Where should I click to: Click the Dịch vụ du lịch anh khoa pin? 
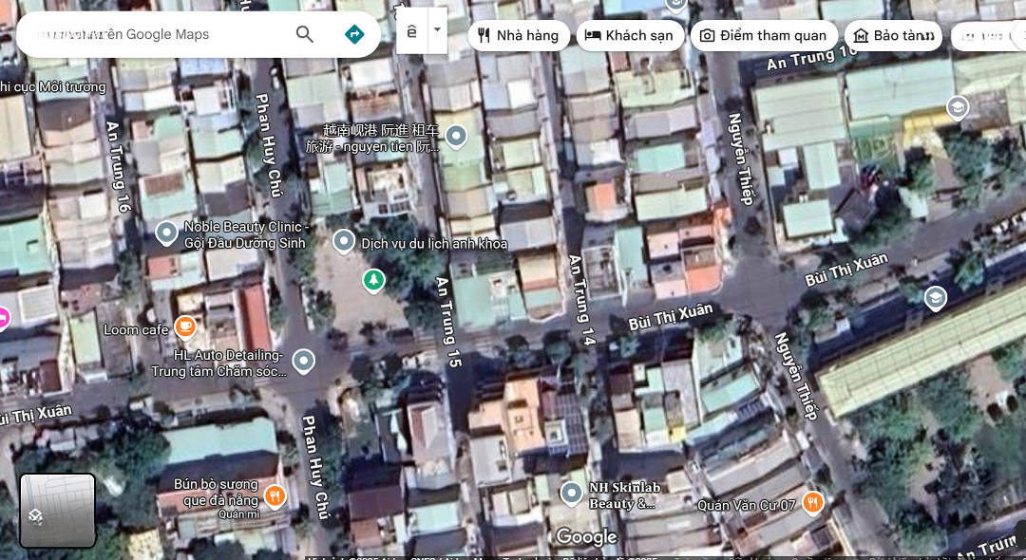(344, 242)
